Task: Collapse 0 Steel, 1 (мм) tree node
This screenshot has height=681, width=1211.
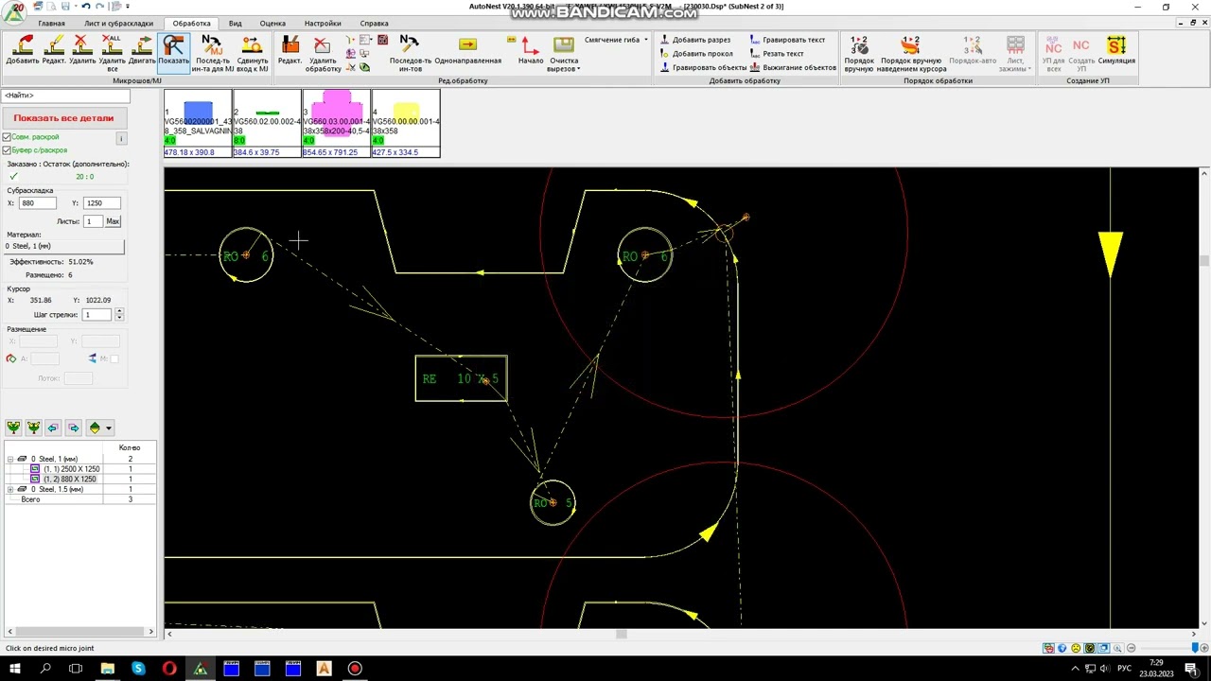Action: 9,459
